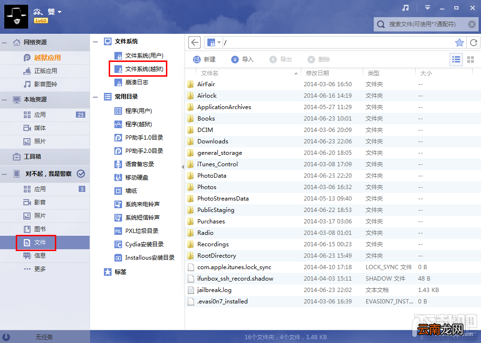Click the search files input box
The image size is (481, 343).
click(426, 24)
